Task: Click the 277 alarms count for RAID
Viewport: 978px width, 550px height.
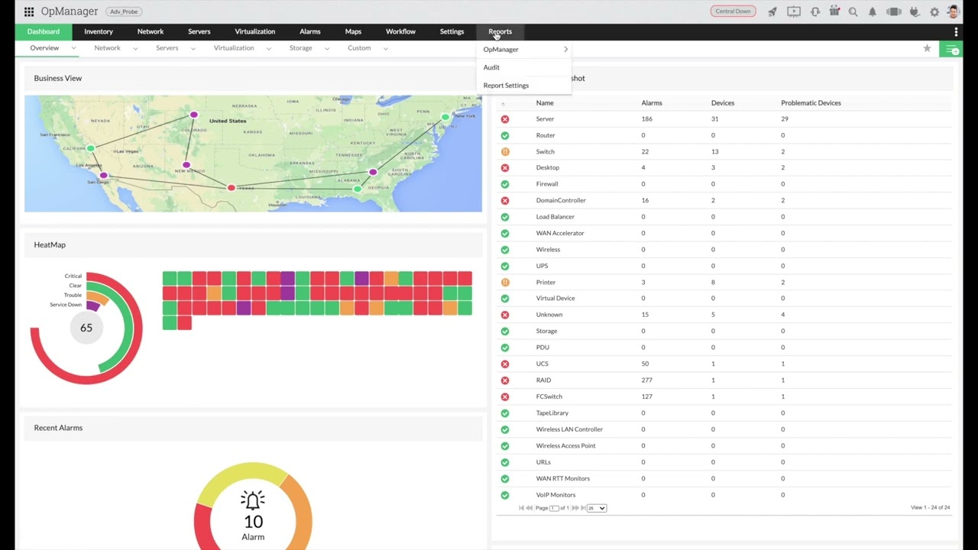Action: click(649, 380)
